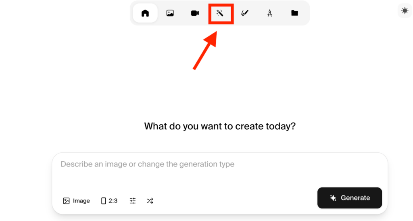Viewport: 413px width, 221px height.
Task: Go to the Home tab in the top toolbar
Action: 145,13
